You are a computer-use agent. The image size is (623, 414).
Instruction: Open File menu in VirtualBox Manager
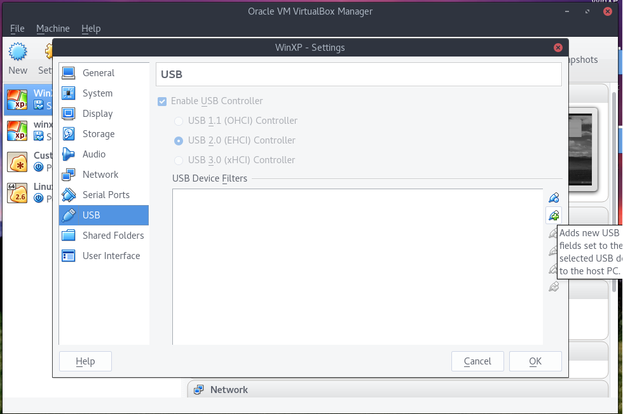tap(17, 29)
